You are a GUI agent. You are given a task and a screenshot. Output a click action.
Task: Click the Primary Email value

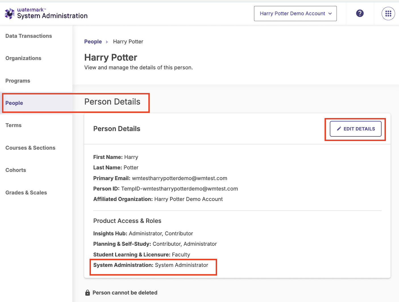pyautogui.click(x=180, y=178)
